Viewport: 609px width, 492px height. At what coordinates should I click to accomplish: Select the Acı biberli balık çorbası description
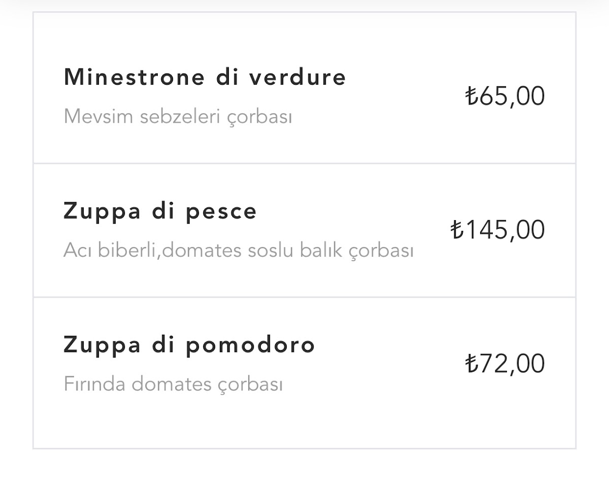[239, 250]
